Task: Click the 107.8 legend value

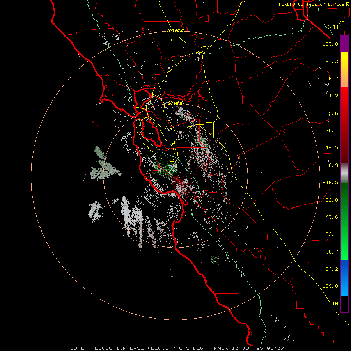Action: click(330, 44)
